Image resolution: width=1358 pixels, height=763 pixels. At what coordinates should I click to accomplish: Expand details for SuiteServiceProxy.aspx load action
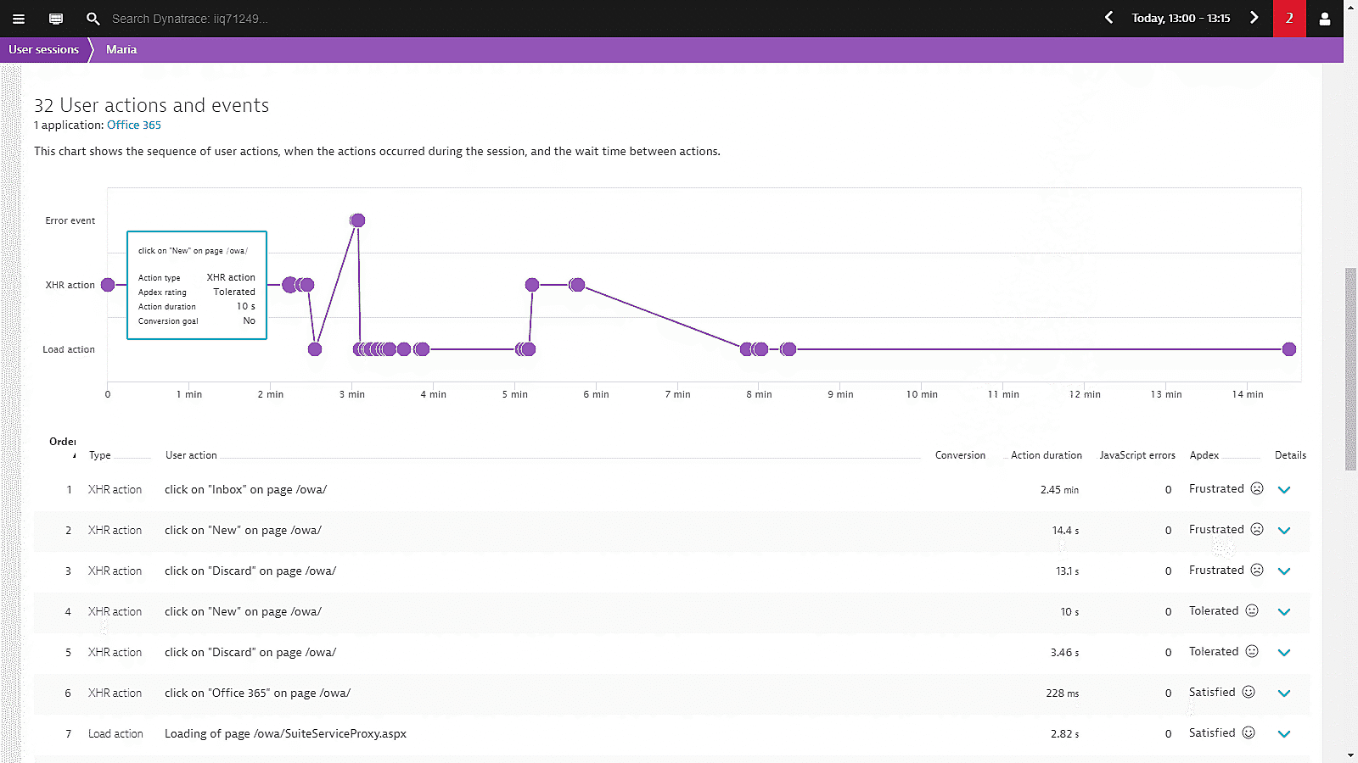(1284, 734)
